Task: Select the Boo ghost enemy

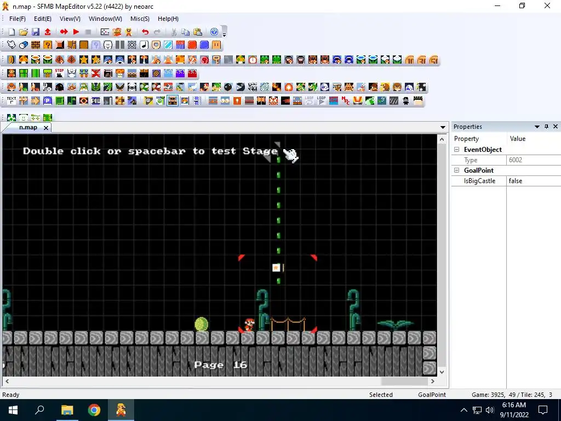Action: [324, 87]
